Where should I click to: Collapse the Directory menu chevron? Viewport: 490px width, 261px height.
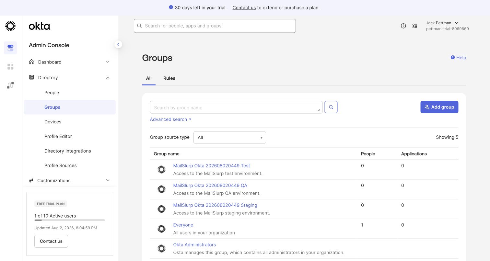(108, 77)
